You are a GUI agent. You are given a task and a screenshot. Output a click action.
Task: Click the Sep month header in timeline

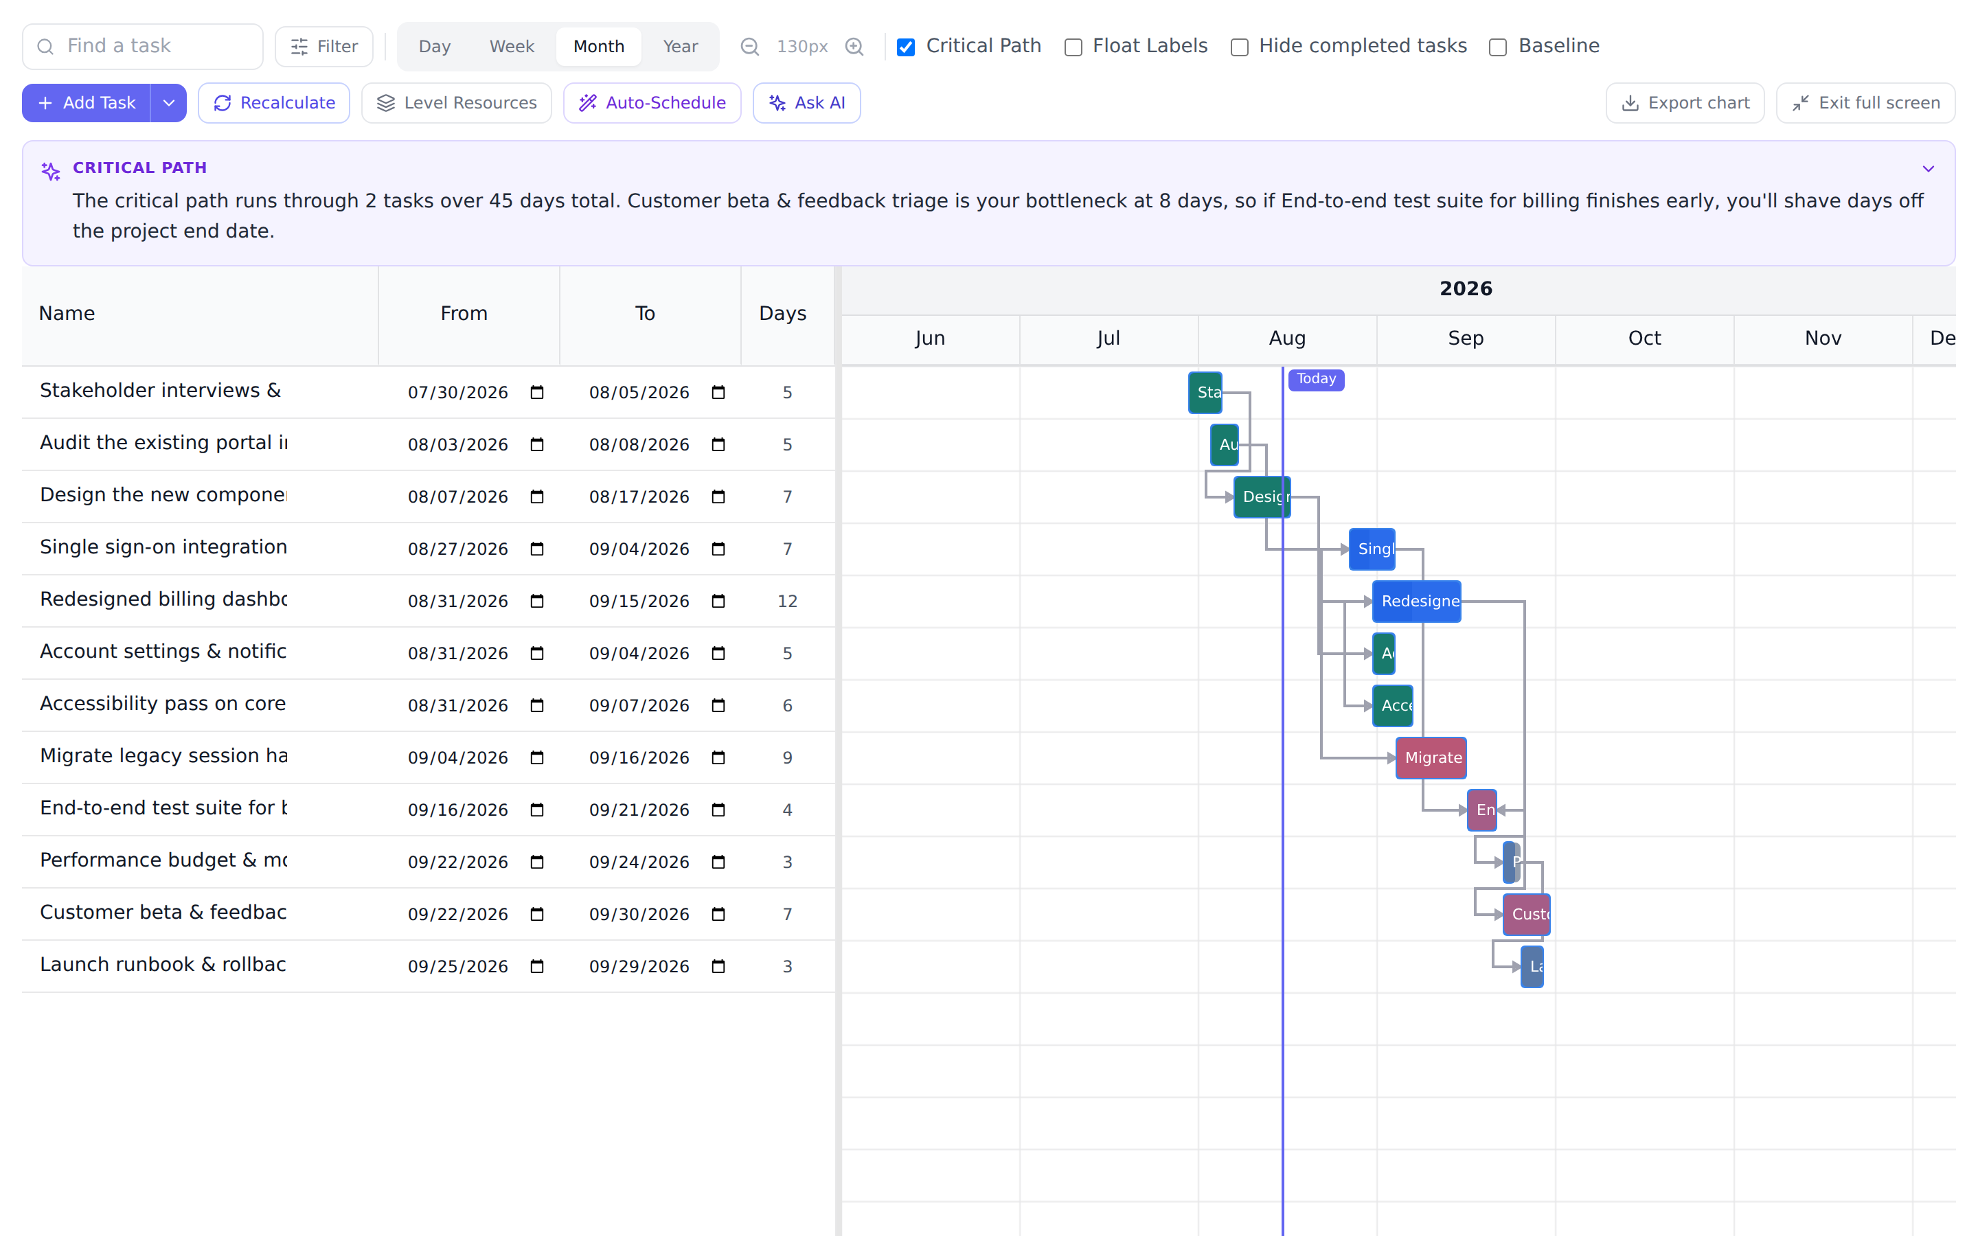click(1466, 339)
